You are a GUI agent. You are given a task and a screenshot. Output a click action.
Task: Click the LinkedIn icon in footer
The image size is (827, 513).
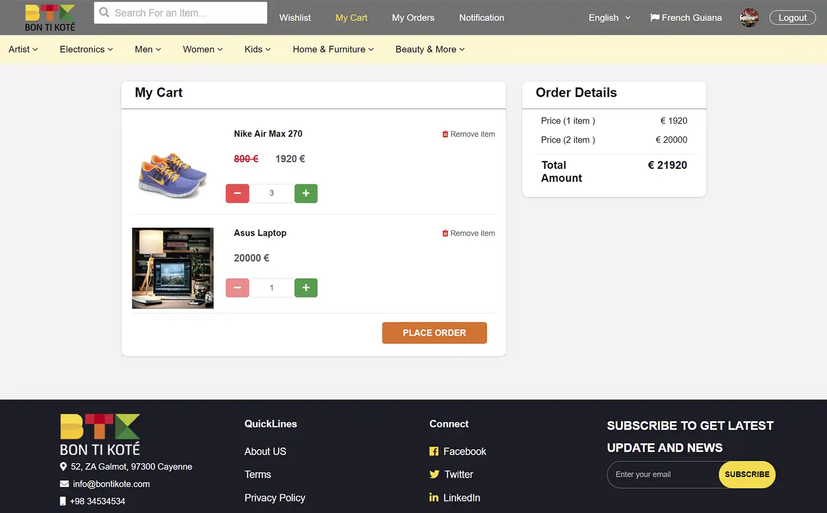[x=434, y=497]
